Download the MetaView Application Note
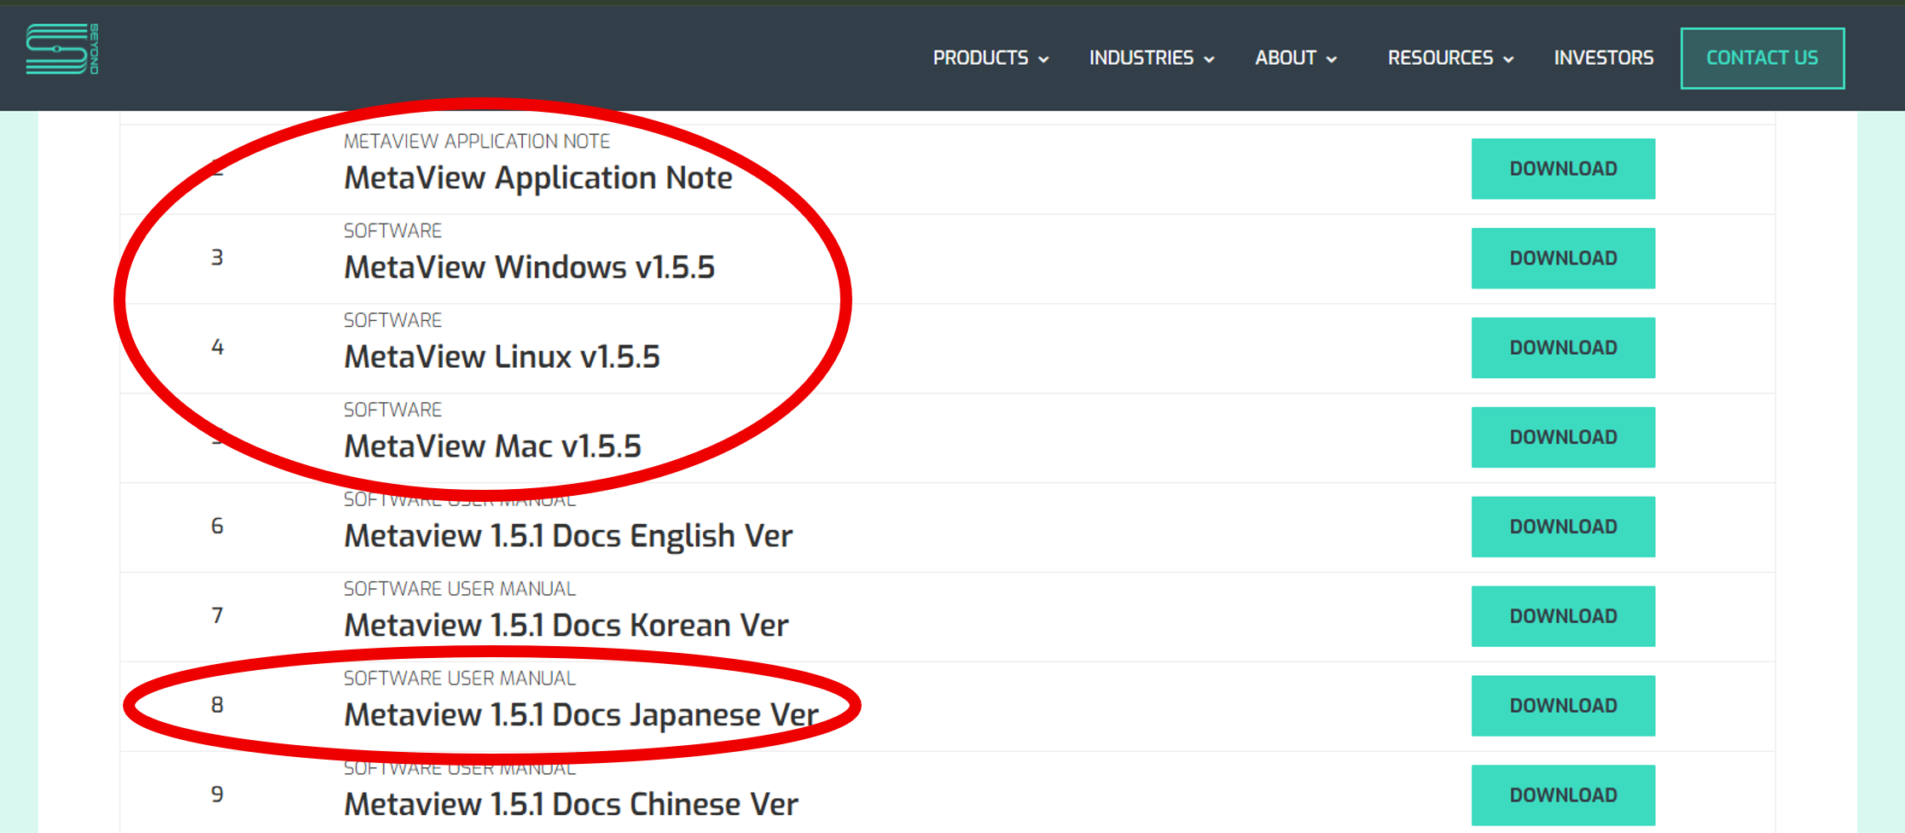Screen dimensions: 1905x833 1562,169
